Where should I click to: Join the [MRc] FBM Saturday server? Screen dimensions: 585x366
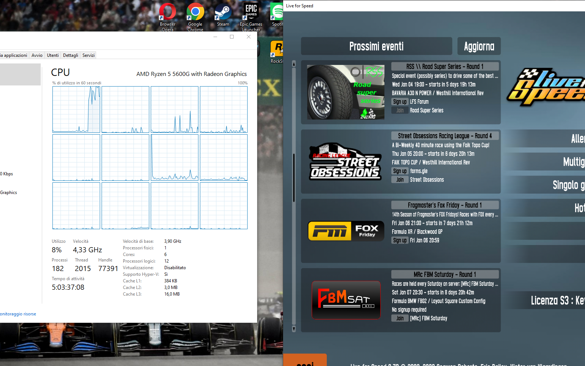(400, 318)
